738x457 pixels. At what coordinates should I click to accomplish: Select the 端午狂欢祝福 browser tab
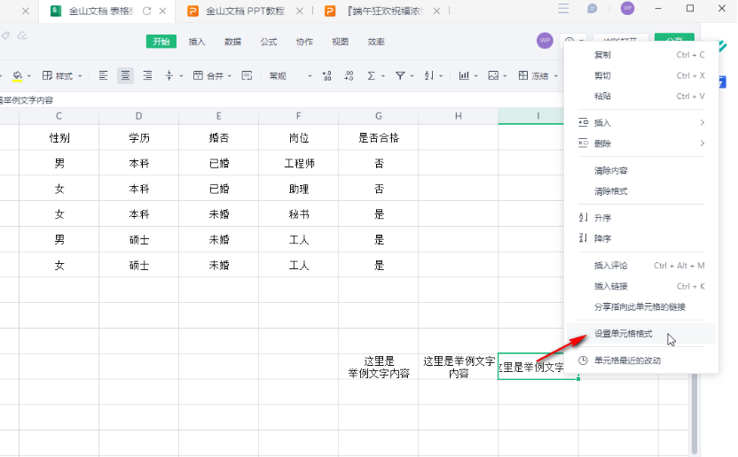376,11
